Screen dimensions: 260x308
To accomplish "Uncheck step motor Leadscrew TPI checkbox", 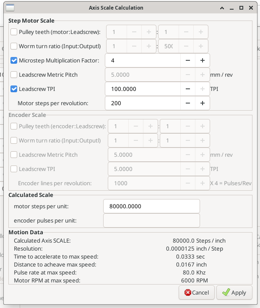I will tap(14, 89).
